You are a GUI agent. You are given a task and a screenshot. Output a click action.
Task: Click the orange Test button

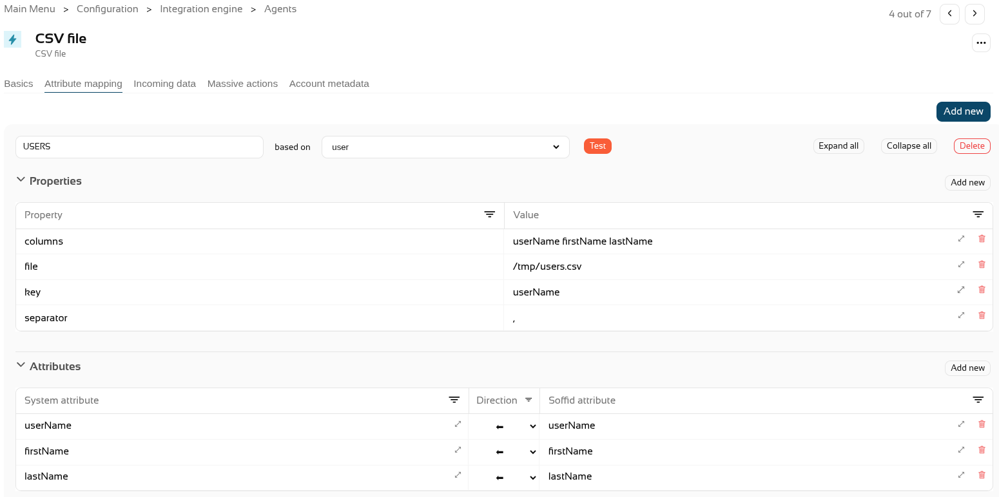click(x=597, y=146)
